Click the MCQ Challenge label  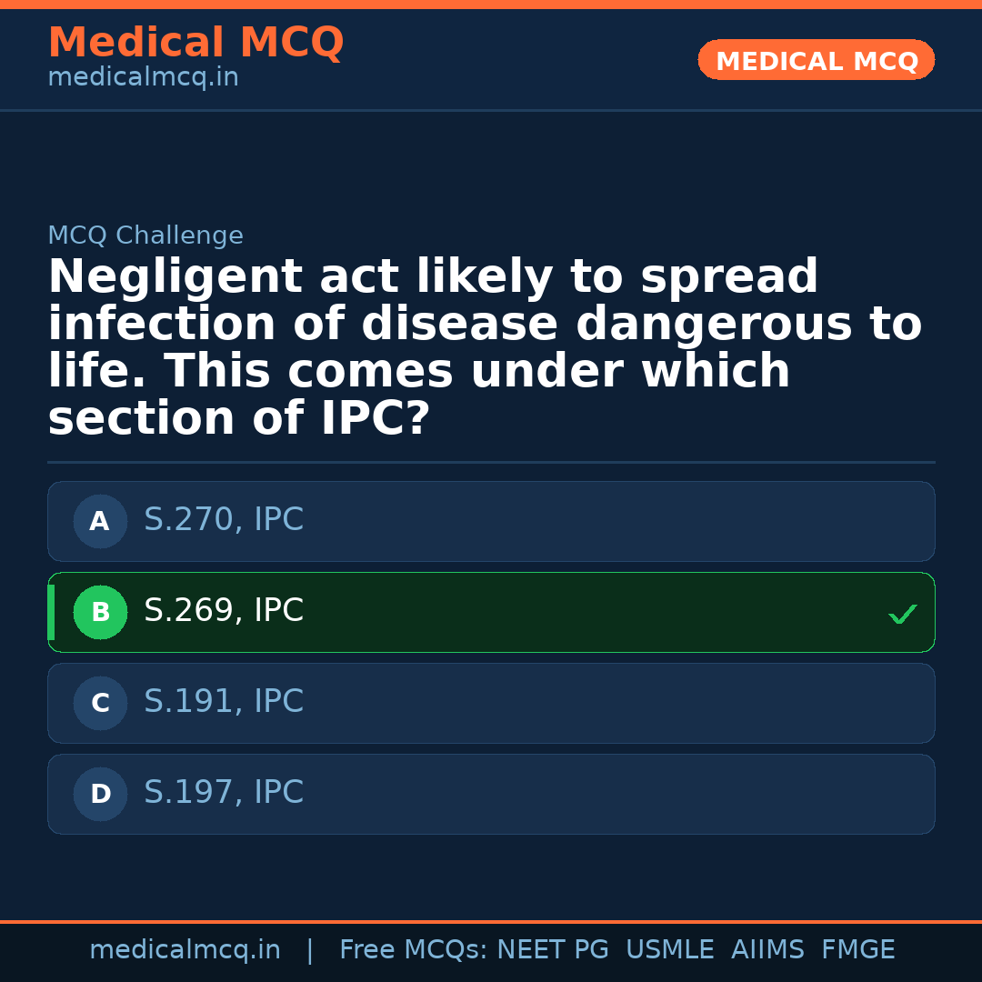(x=145, y=236)
